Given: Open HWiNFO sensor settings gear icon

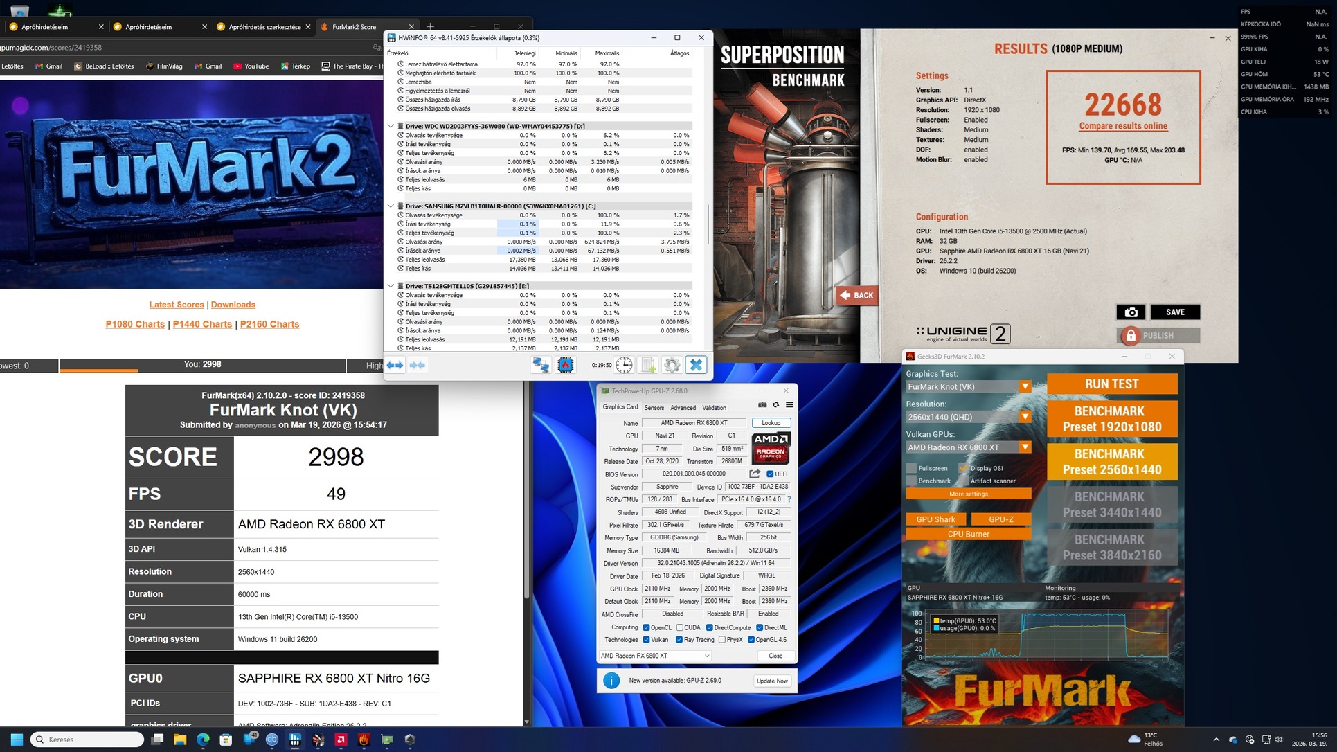Looking at the screenshot, I should pyautogui.click(x=672, y=365).
